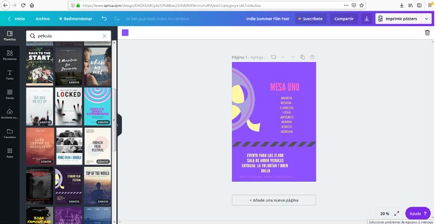The width and height of the screenshot is (435, 224).
Task: Click Imprimir pósters button
Action: (398, 19)
